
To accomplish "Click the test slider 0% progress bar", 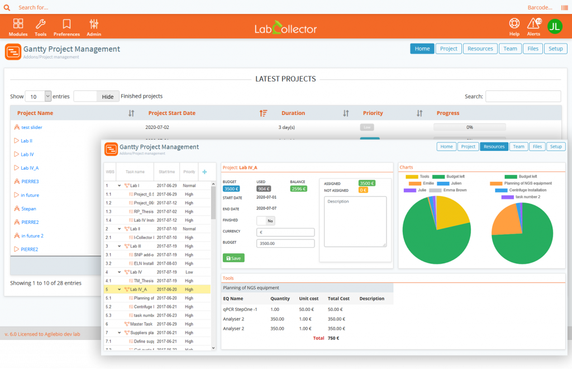I will point(469,127).
